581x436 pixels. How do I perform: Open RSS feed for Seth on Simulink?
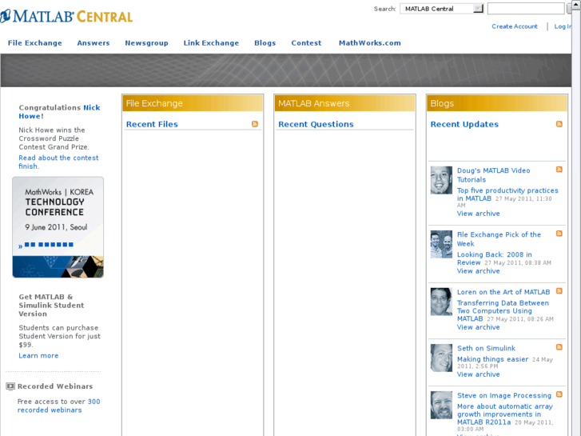[559, 347]
